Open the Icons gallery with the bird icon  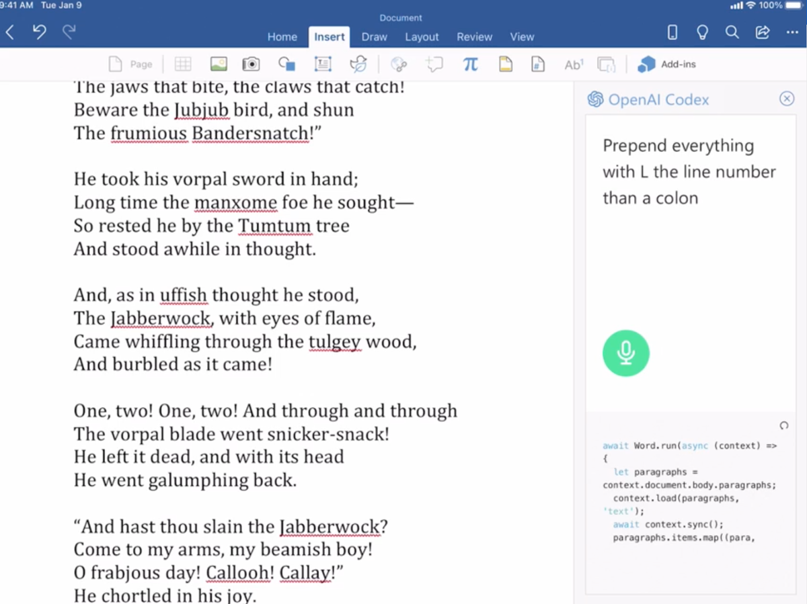coord(358,64)
